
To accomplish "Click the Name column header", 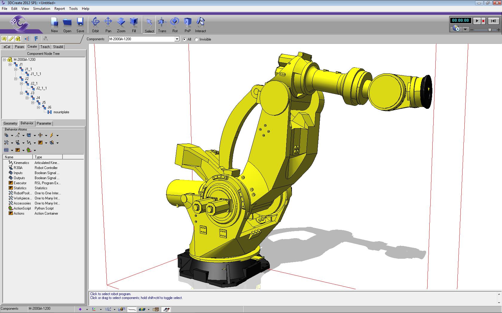I will 18,157.
